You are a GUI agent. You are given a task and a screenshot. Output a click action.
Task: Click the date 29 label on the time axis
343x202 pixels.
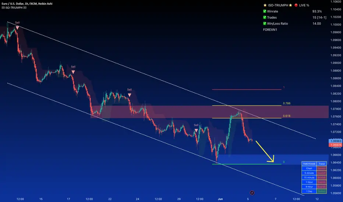[x=179, y=199]
